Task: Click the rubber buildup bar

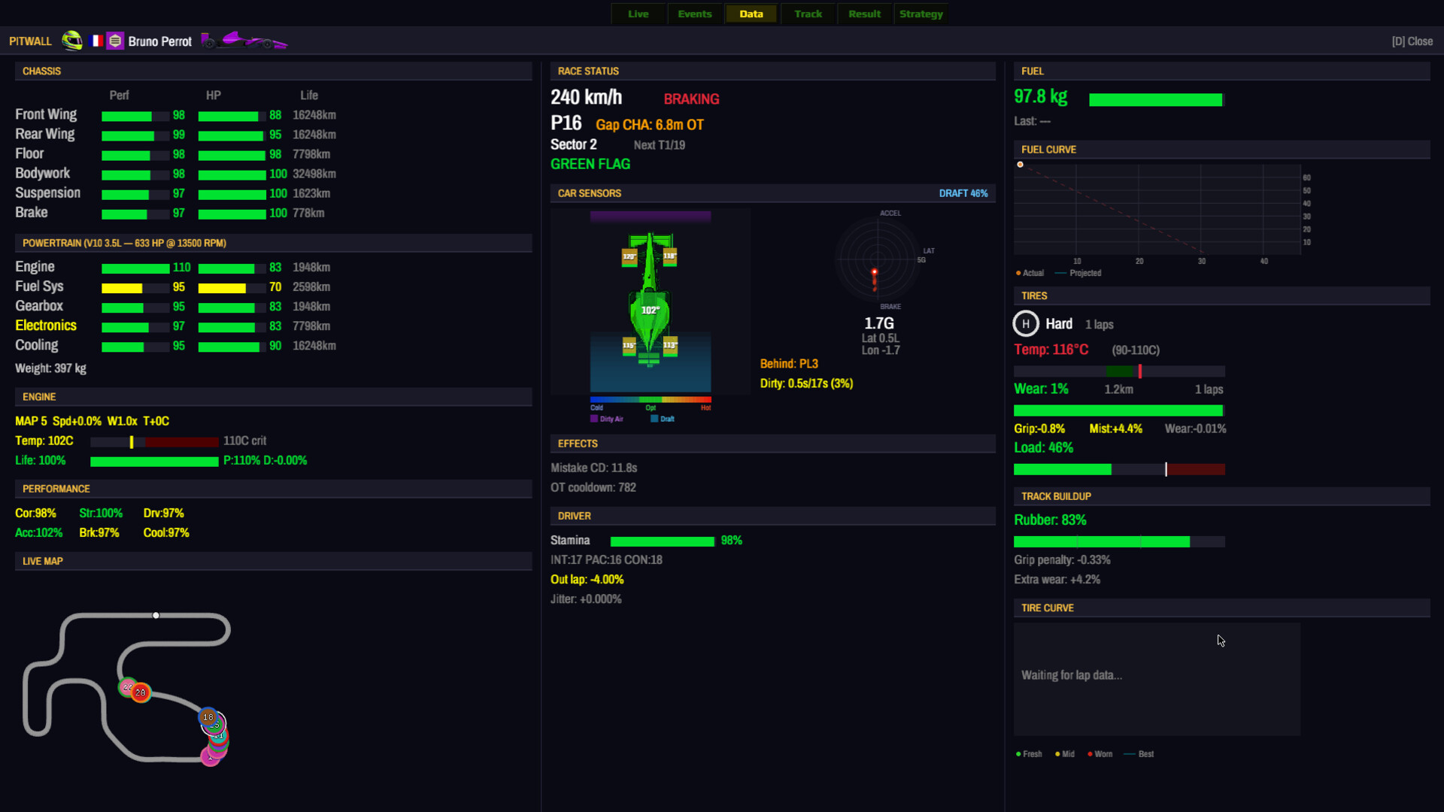Action: pyautogui.click(x=1119, y=542)
